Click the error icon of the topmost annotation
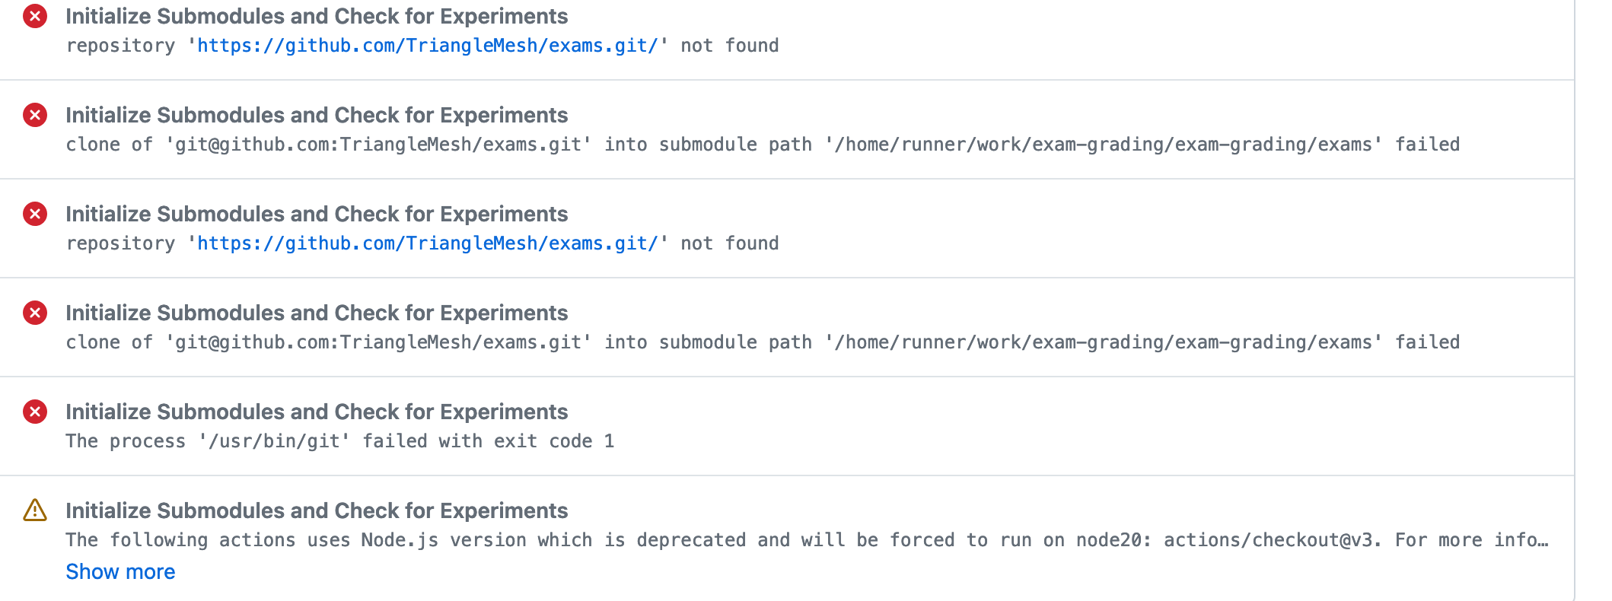Screen dimensions: 1612x601 [x=35, y=16]
